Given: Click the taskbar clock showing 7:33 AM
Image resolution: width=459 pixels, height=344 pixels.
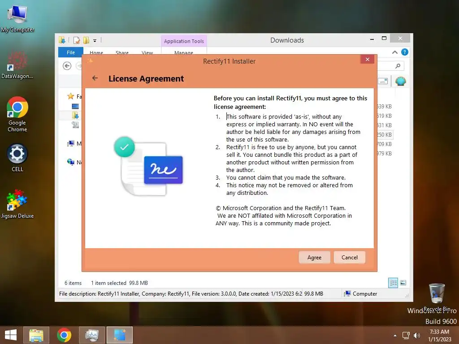Looking at the screenshot, I should click(440, 335).
